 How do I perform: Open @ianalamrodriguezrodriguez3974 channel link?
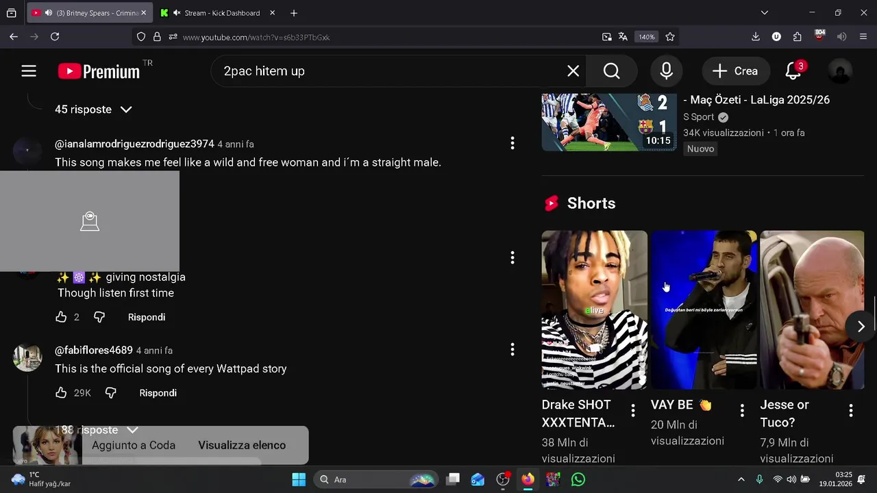[x=134, y=144]
